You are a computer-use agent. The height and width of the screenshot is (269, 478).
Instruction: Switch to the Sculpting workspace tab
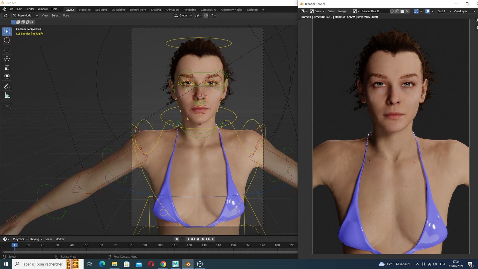tap(101, 10)
